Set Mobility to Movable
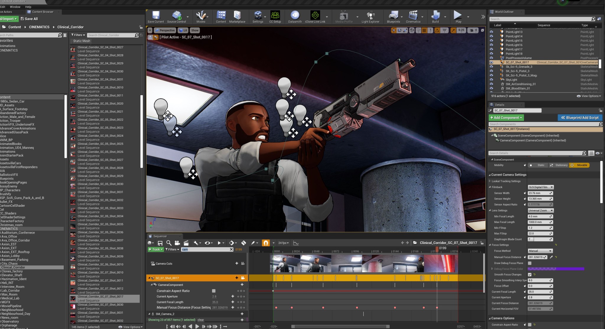Screen dimensions: 605x329 579,165
